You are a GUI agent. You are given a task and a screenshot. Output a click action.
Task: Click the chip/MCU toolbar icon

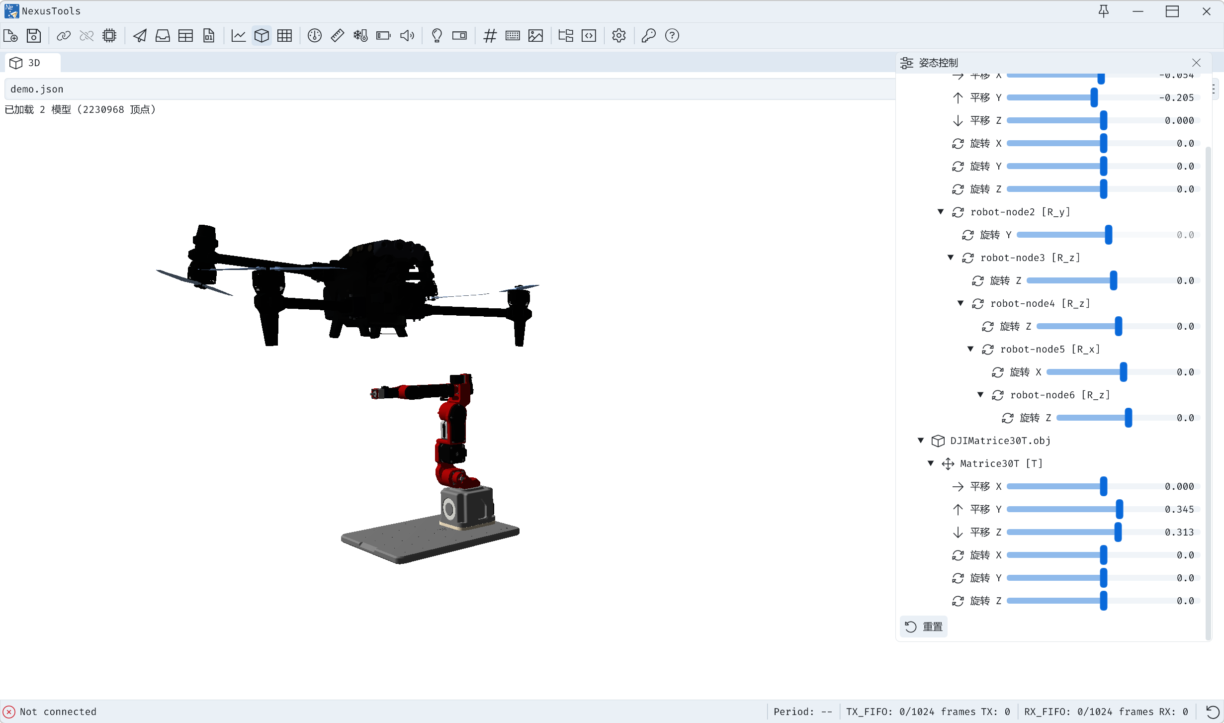coord(109,36)
